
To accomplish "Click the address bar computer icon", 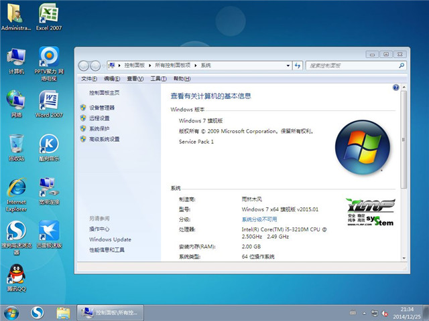I will (112, 66).
